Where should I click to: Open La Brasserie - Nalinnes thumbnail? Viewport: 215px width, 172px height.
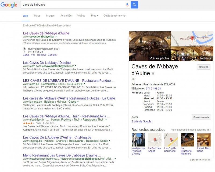[x=187, y=140]
